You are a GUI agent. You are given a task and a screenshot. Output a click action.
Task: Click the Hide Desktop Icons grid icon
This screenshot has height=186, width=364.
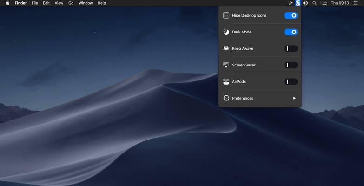coord(226,15)
